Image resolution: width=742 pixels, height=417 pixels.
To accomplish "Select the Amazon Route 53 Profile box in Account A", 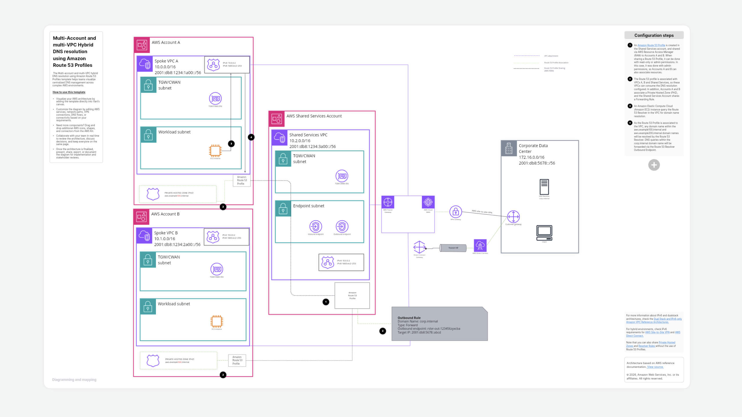I will [242, 180].
